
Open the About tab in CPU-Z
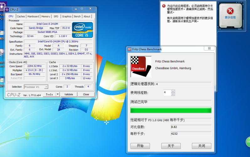(x=87, y=16)
